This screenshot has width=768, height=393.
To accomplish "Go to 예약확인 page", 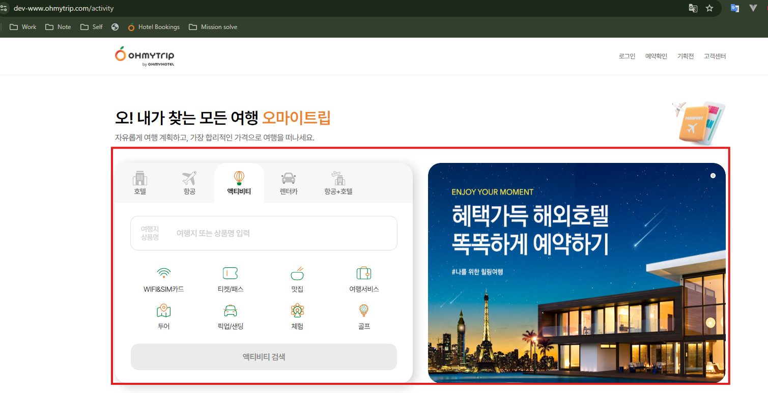I will click(656, 57).
